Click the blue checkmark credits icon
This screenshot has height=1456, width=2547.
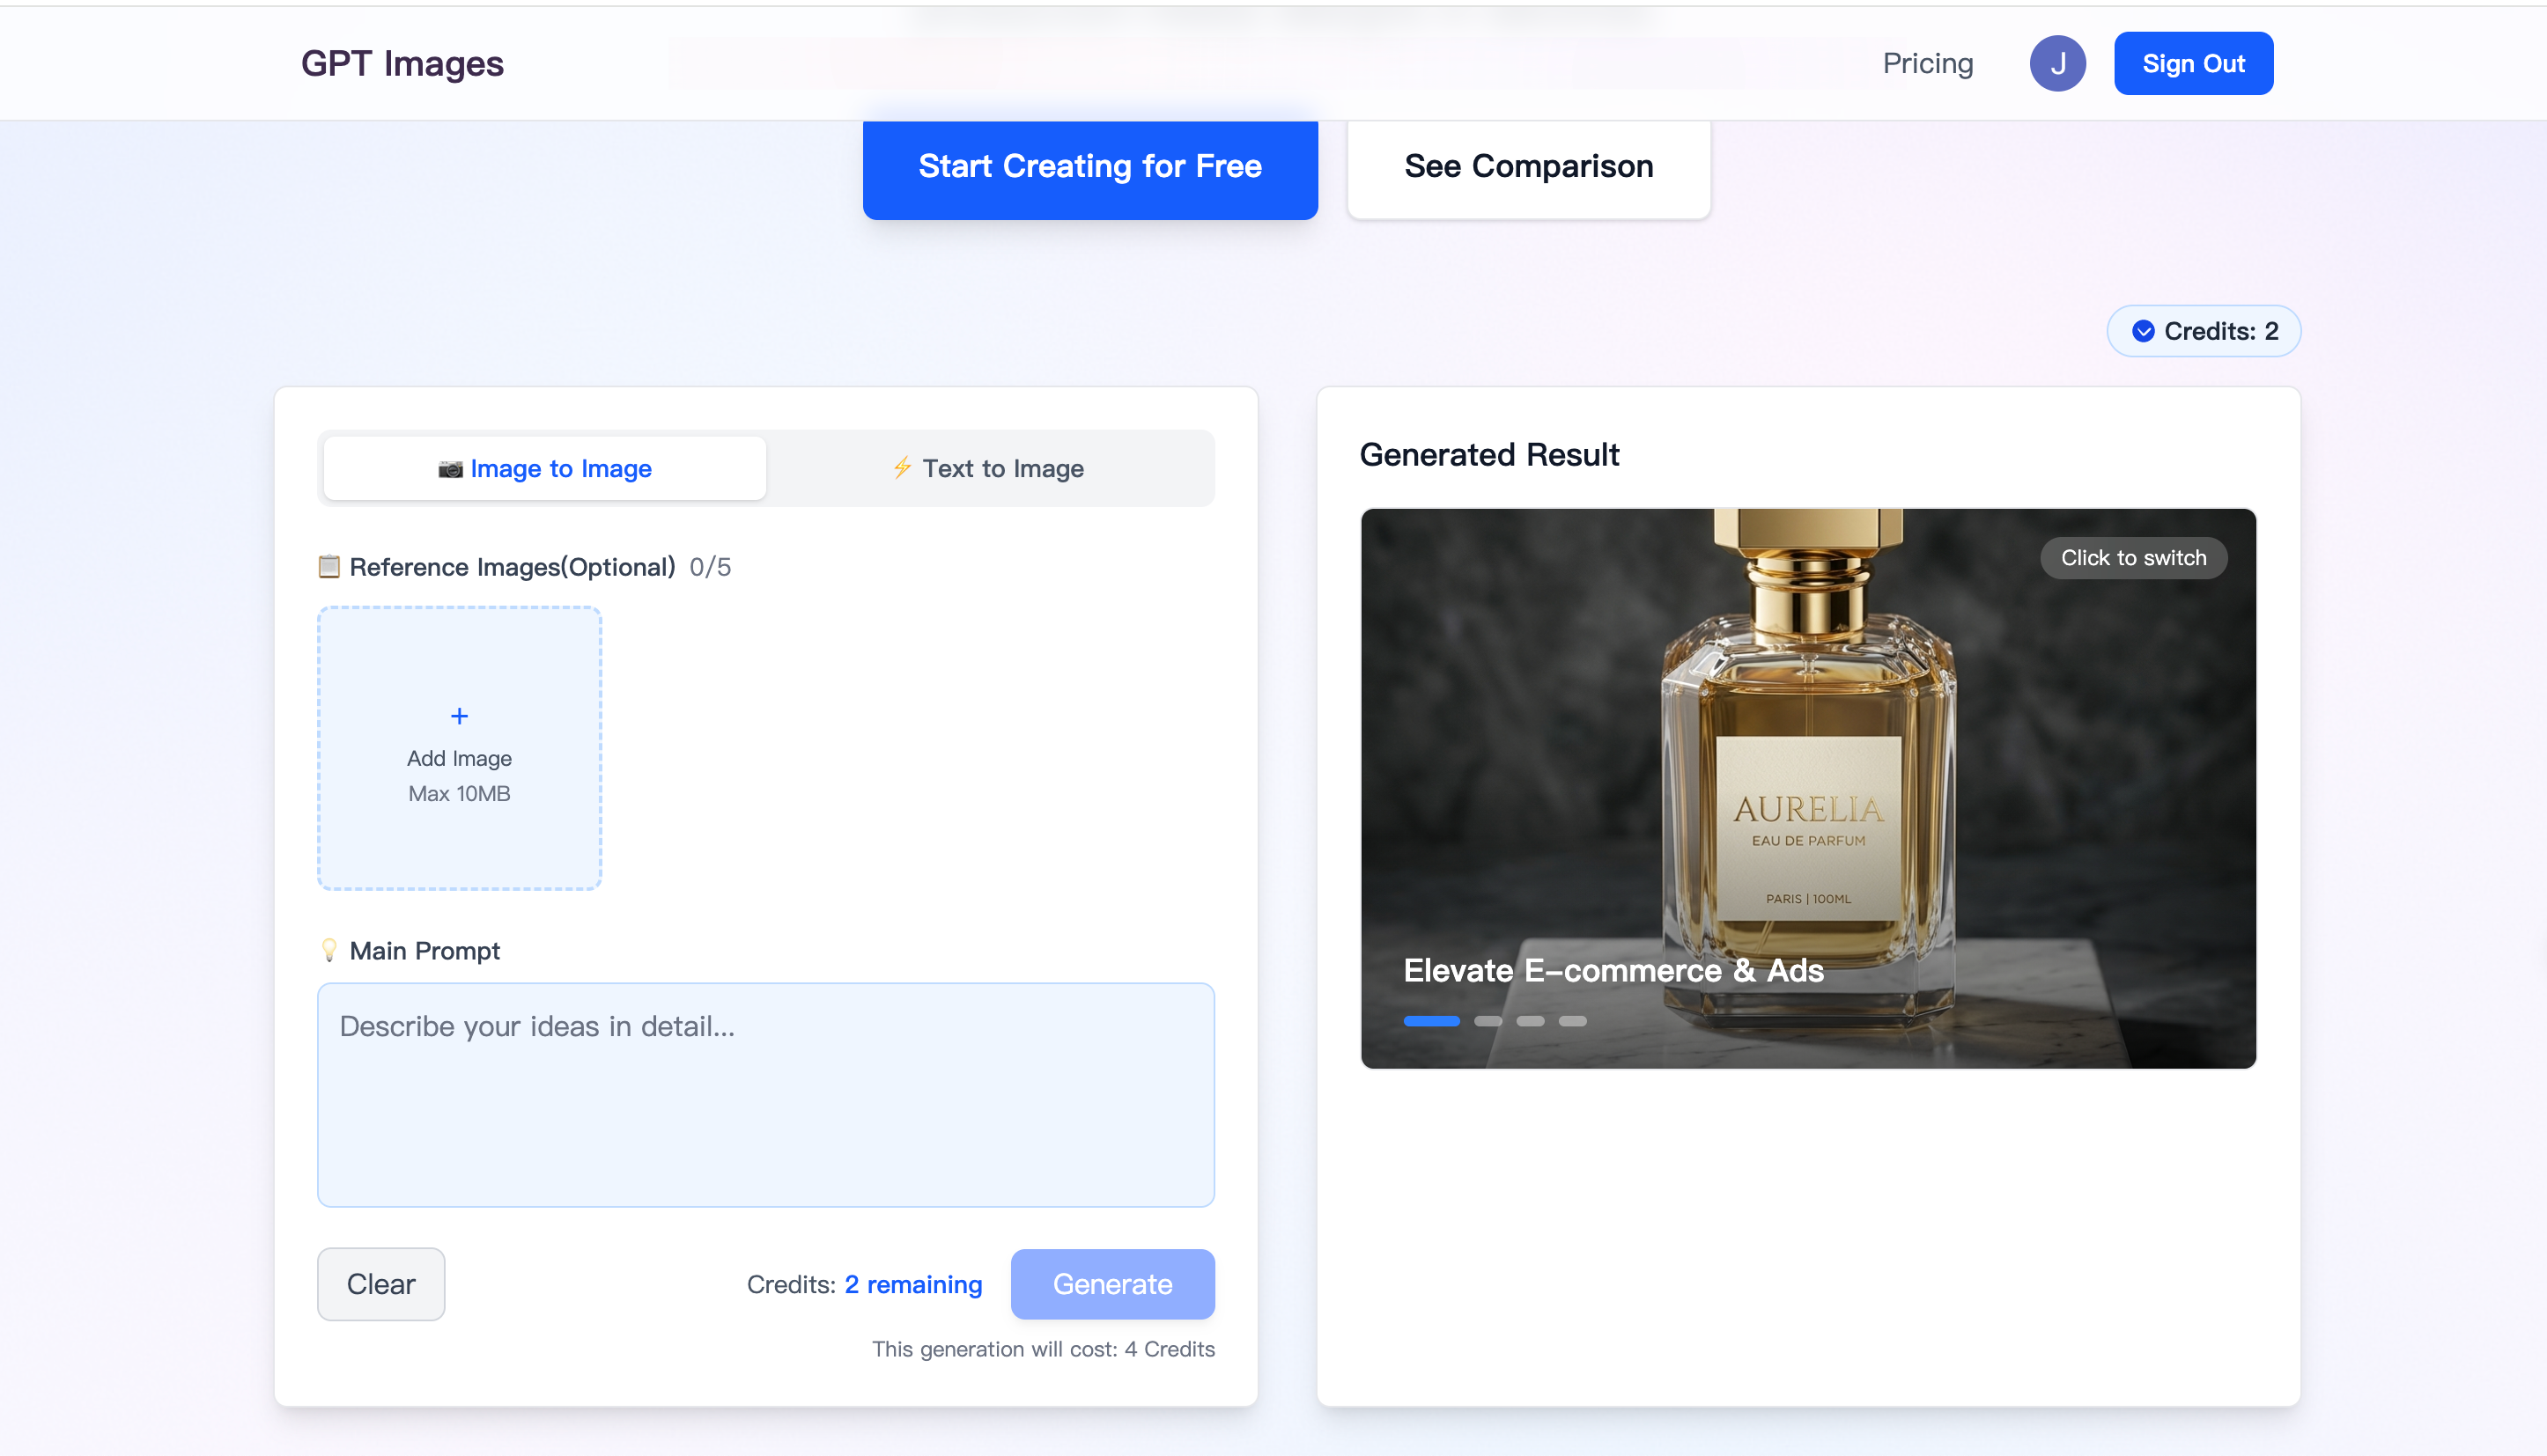click(x=2143, y=331)
